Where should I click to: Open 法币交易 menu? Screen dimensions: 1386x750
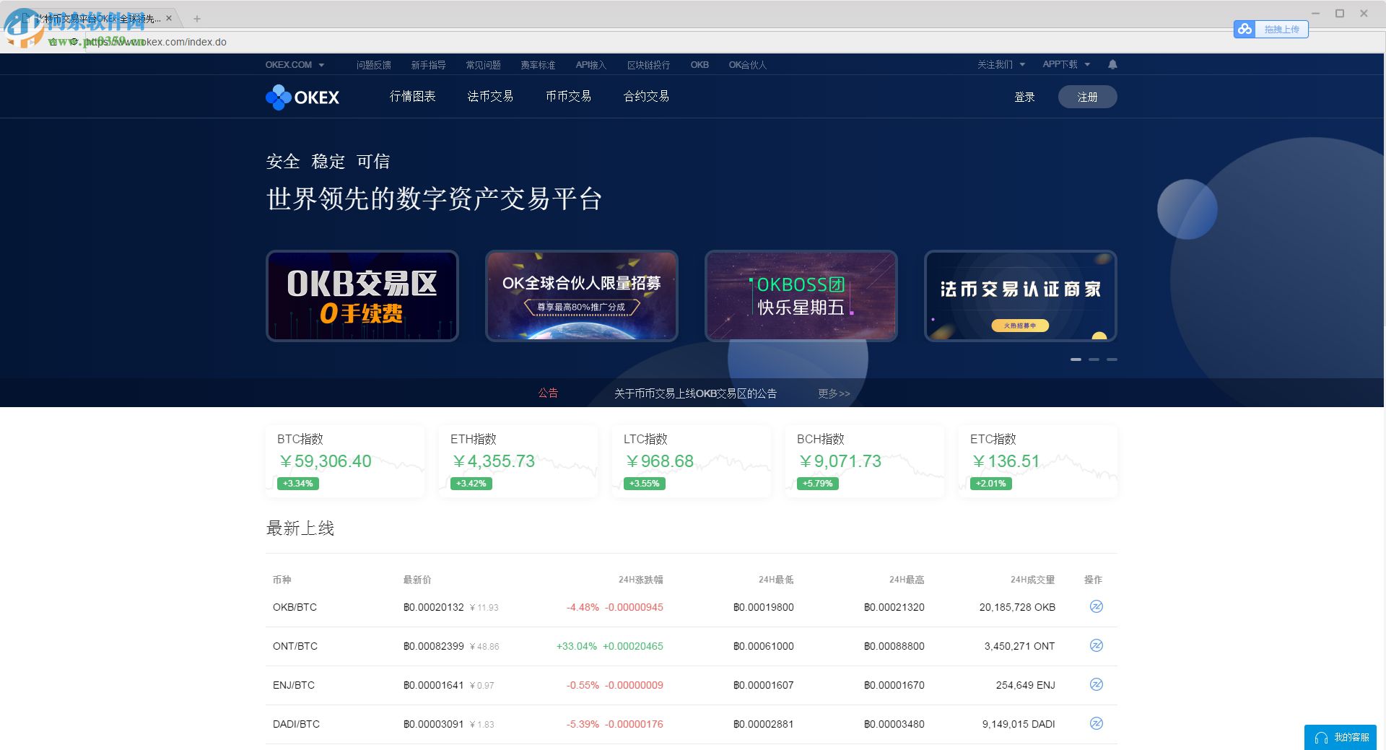pyautogui.click(x=490, y=96)
